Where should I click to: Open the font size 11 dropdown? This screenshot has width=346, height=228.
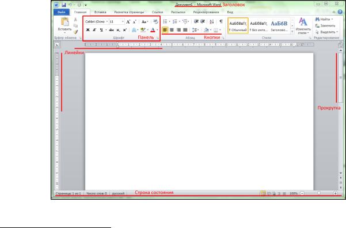[123, 22]
